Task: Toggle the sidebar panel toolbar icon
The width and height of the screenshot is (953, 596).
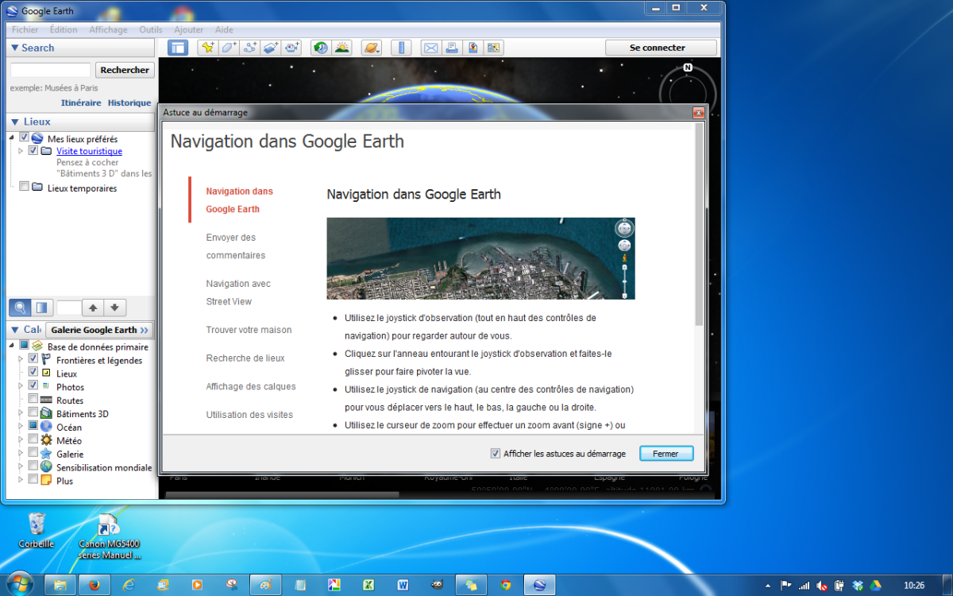Action: (x=178, y=48)
